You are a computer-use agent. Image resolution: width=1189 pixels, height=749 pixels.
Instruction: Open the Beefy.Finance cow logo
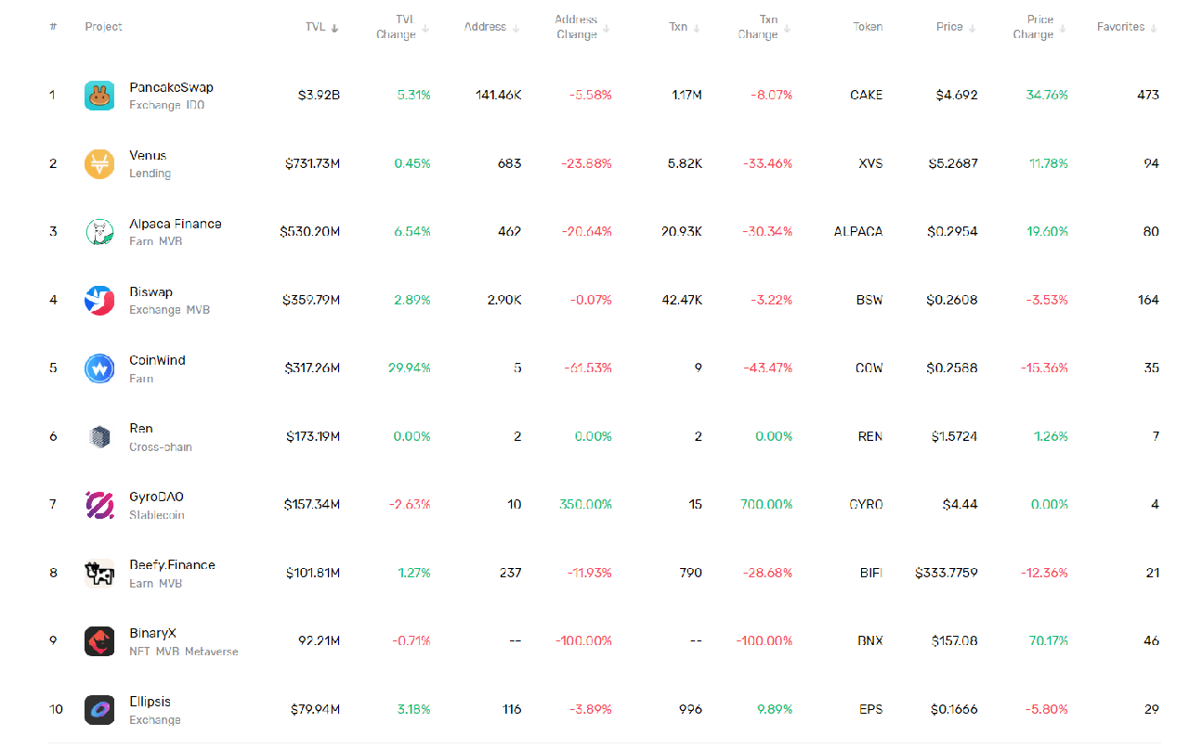pos(99,573)
